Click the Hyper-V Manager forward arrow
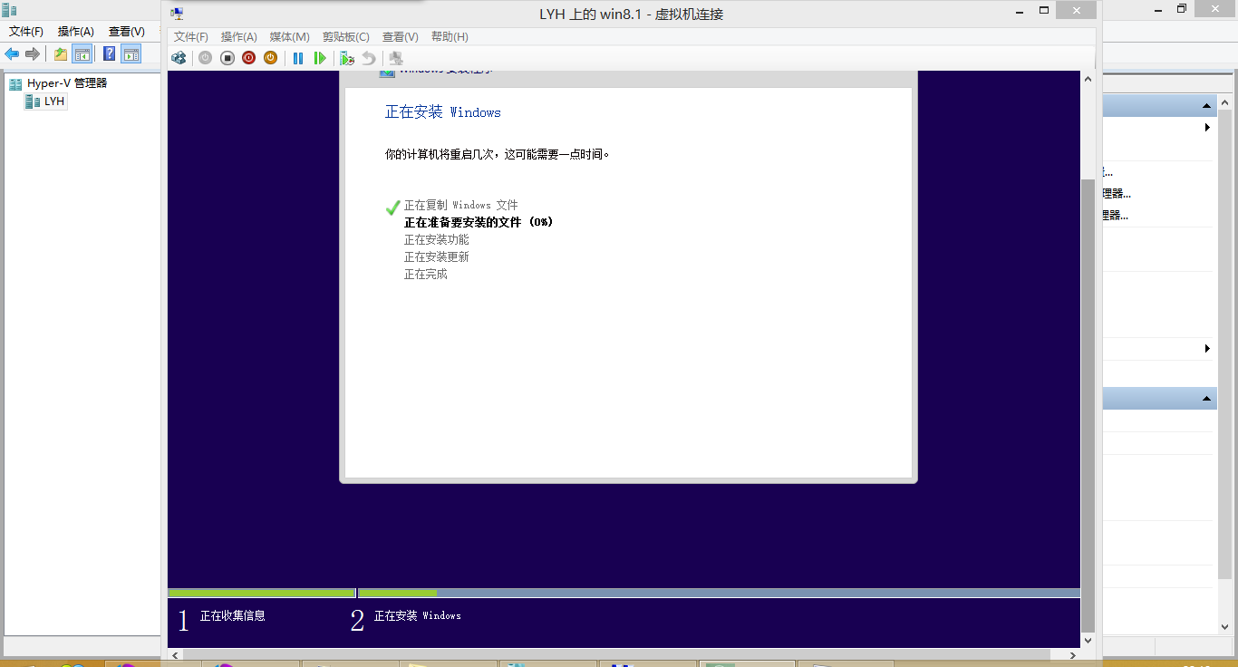 click(33, 54)
